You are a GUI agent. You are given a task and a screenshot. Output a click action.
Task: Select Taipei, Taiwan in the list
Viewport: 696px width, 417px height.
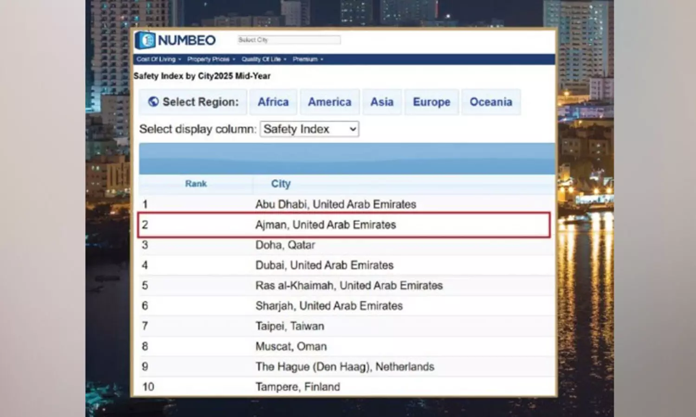click(x=290, y=326)
